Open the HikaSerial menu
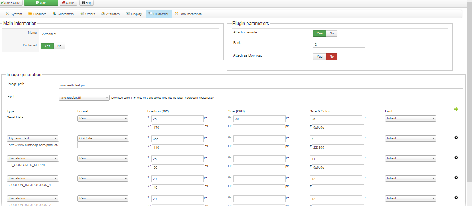The height and width of the screenshot is (206, 472). 159,14
